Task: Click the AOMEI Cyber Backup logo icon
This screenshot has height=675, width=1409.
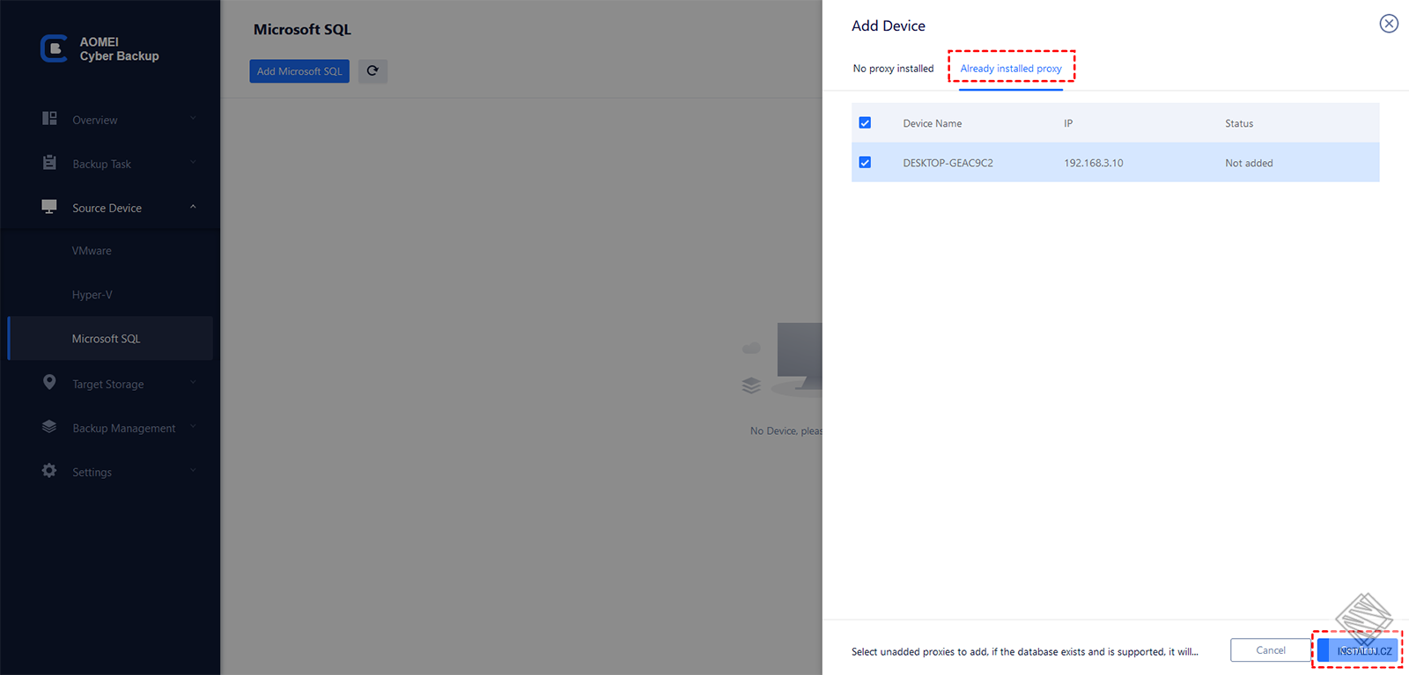Action: 54,48
